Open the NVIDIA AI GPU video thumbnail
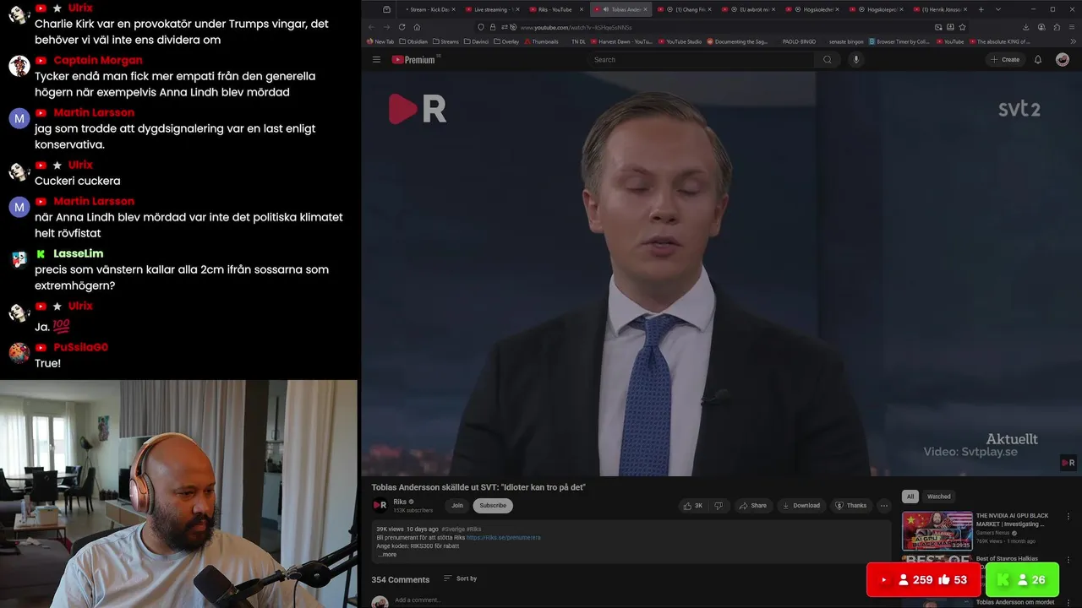1082x608 pixels. coord(937,530)
